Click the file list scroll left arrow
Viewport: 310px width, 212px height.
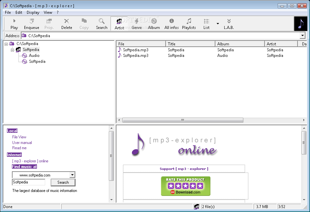click(x=119, y=120)
